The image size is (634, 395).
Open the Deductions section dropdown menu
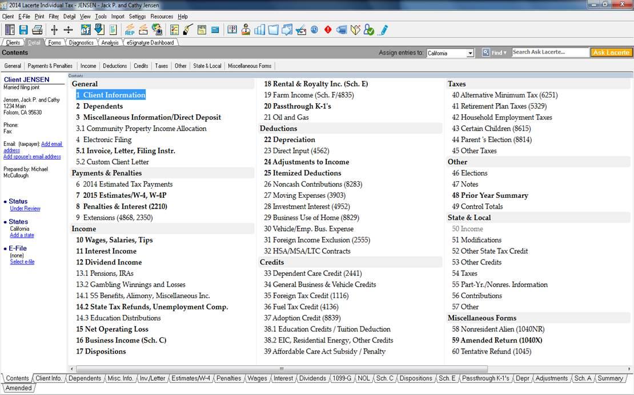[x=115, y=66]
